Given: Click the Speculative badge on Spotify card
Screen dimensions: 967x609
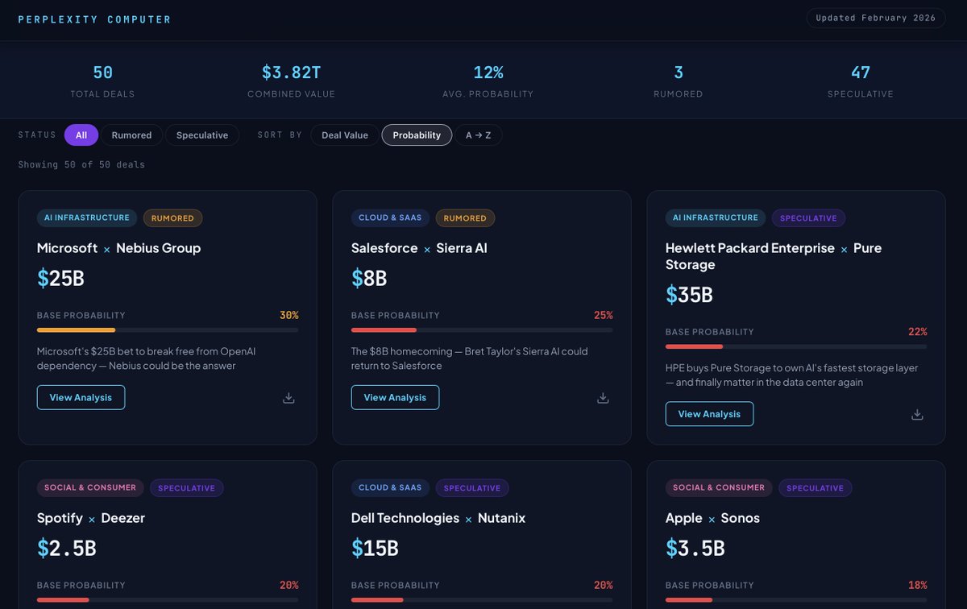Looking at the screenshot, I should pyautogui.click(x=186, y=488).
